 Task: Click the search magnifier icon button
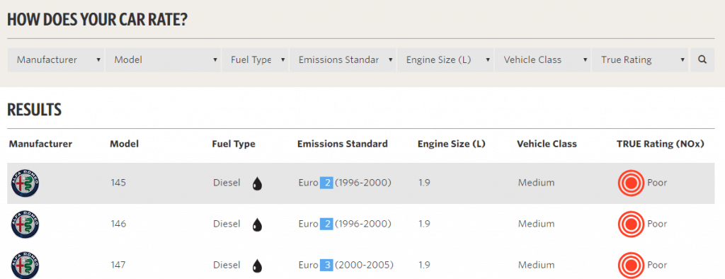pyautogui.click(x=702, y=59)
